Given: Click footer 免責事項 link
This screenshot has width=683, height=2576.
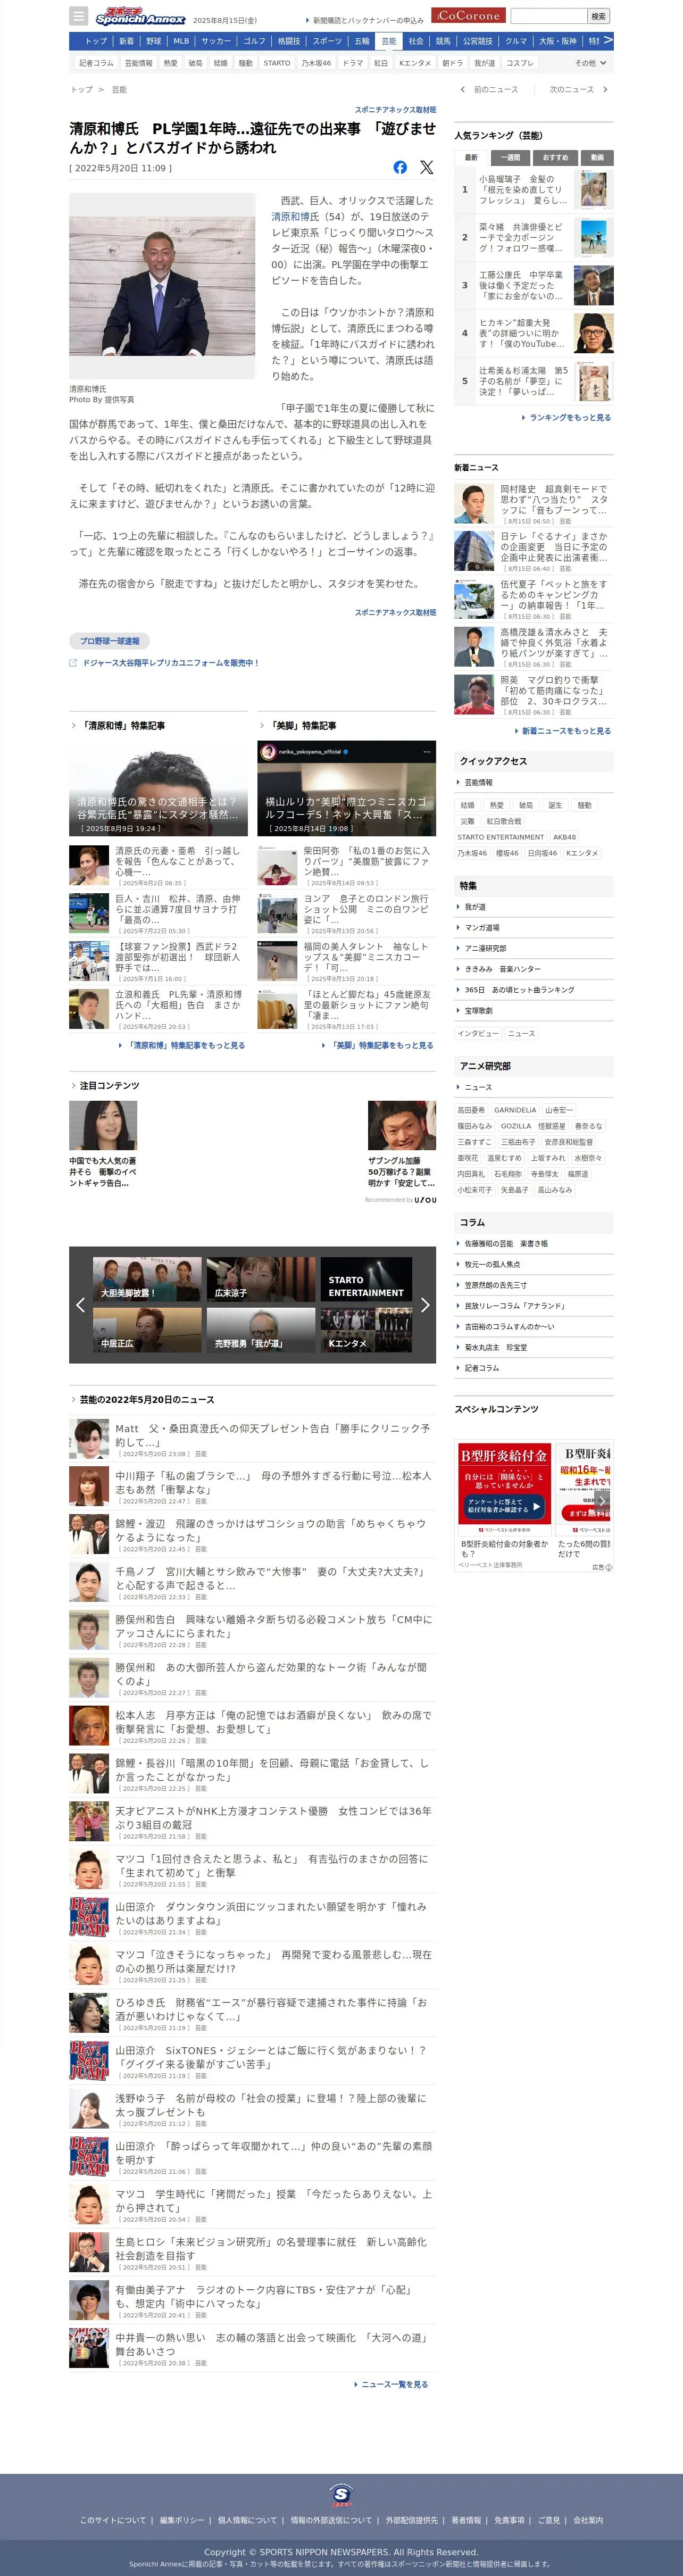Looking at the screenshot, I should click(509, 2520).
